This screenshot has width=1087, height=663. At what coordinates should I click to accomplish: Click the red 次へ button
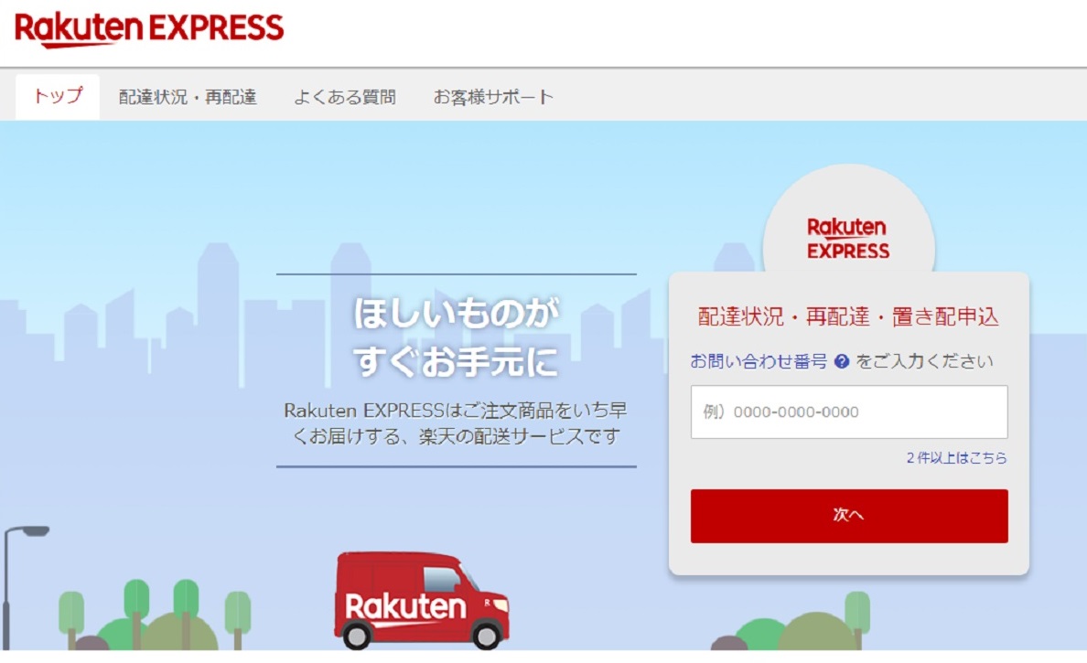tap(849, 516)
